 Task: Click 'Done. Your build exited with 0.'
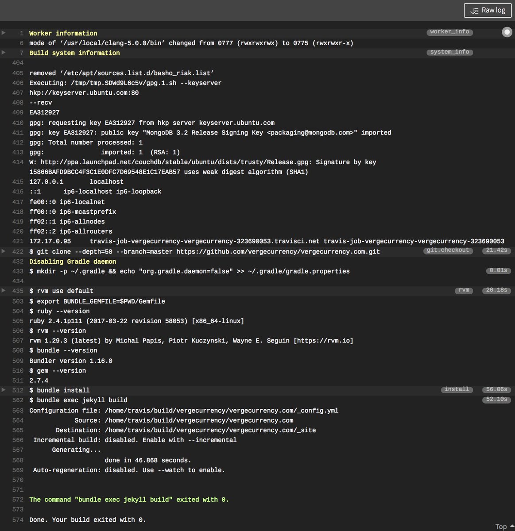click(x=88, y=519)
